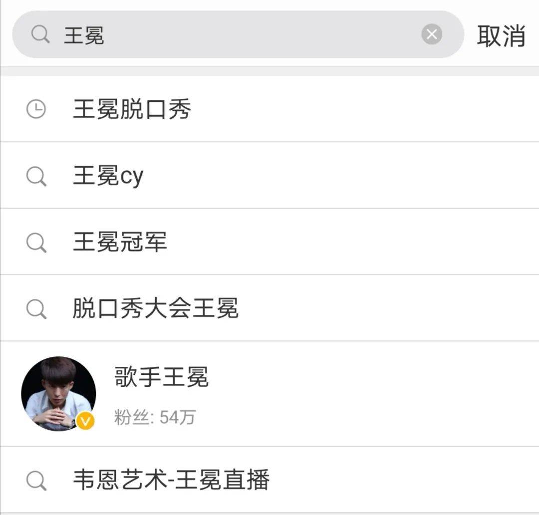
Task: Select the 韦恩艺术-王冕直播 suggestion
Action: coord(171,481)
